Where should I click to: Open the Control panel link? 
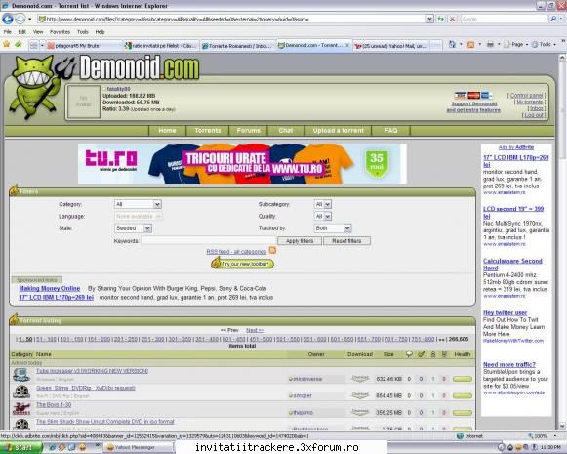[x=527, y=96]
